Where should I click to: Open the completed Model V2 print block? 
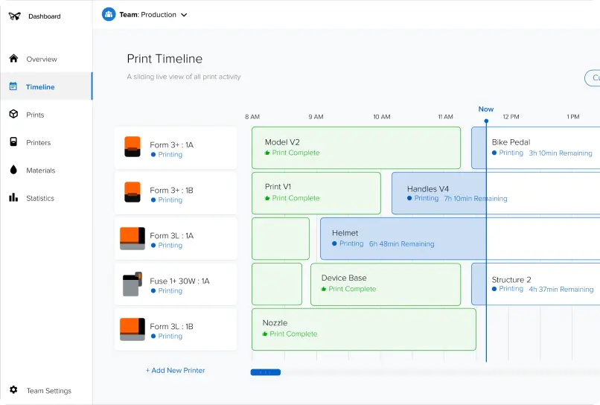click(x=356, y=147)
